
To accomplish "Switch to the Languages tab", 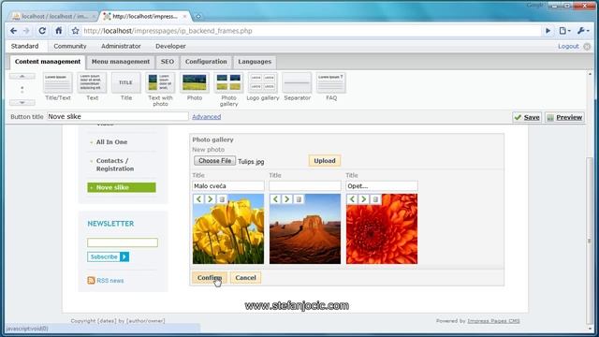I will tap(255, 62).
